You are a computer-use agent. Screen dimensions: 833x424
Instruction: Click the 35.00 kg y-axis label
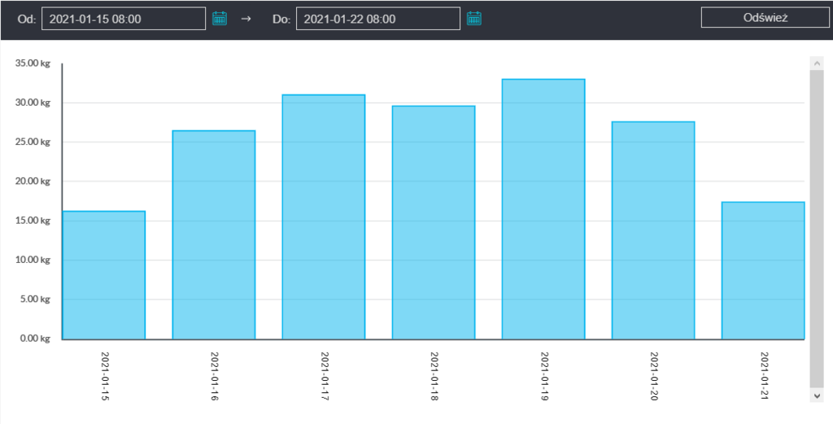[33, 63]
